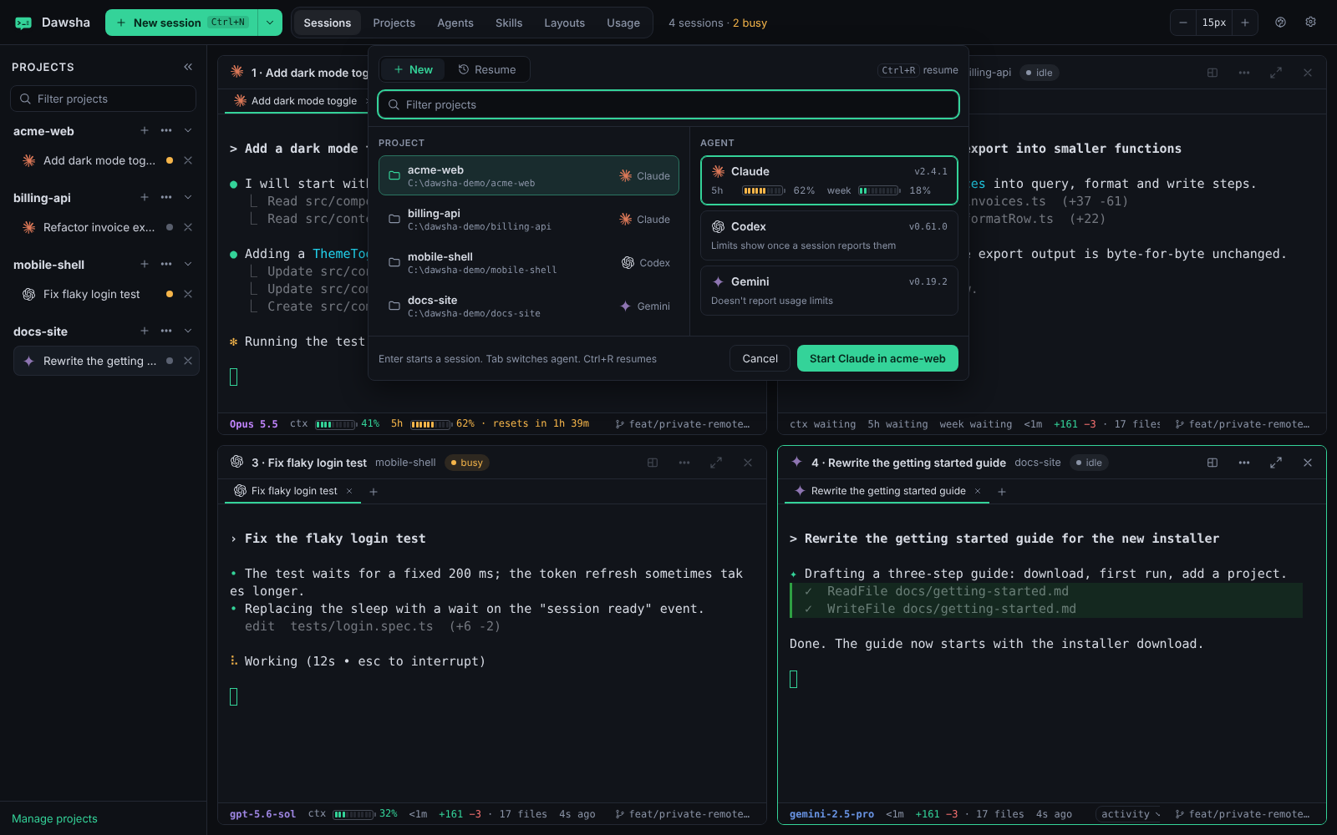Open more options for the docs-site project
This screenshot has height=835, width=1337.
pyautogui.click(x=166, y=331)
